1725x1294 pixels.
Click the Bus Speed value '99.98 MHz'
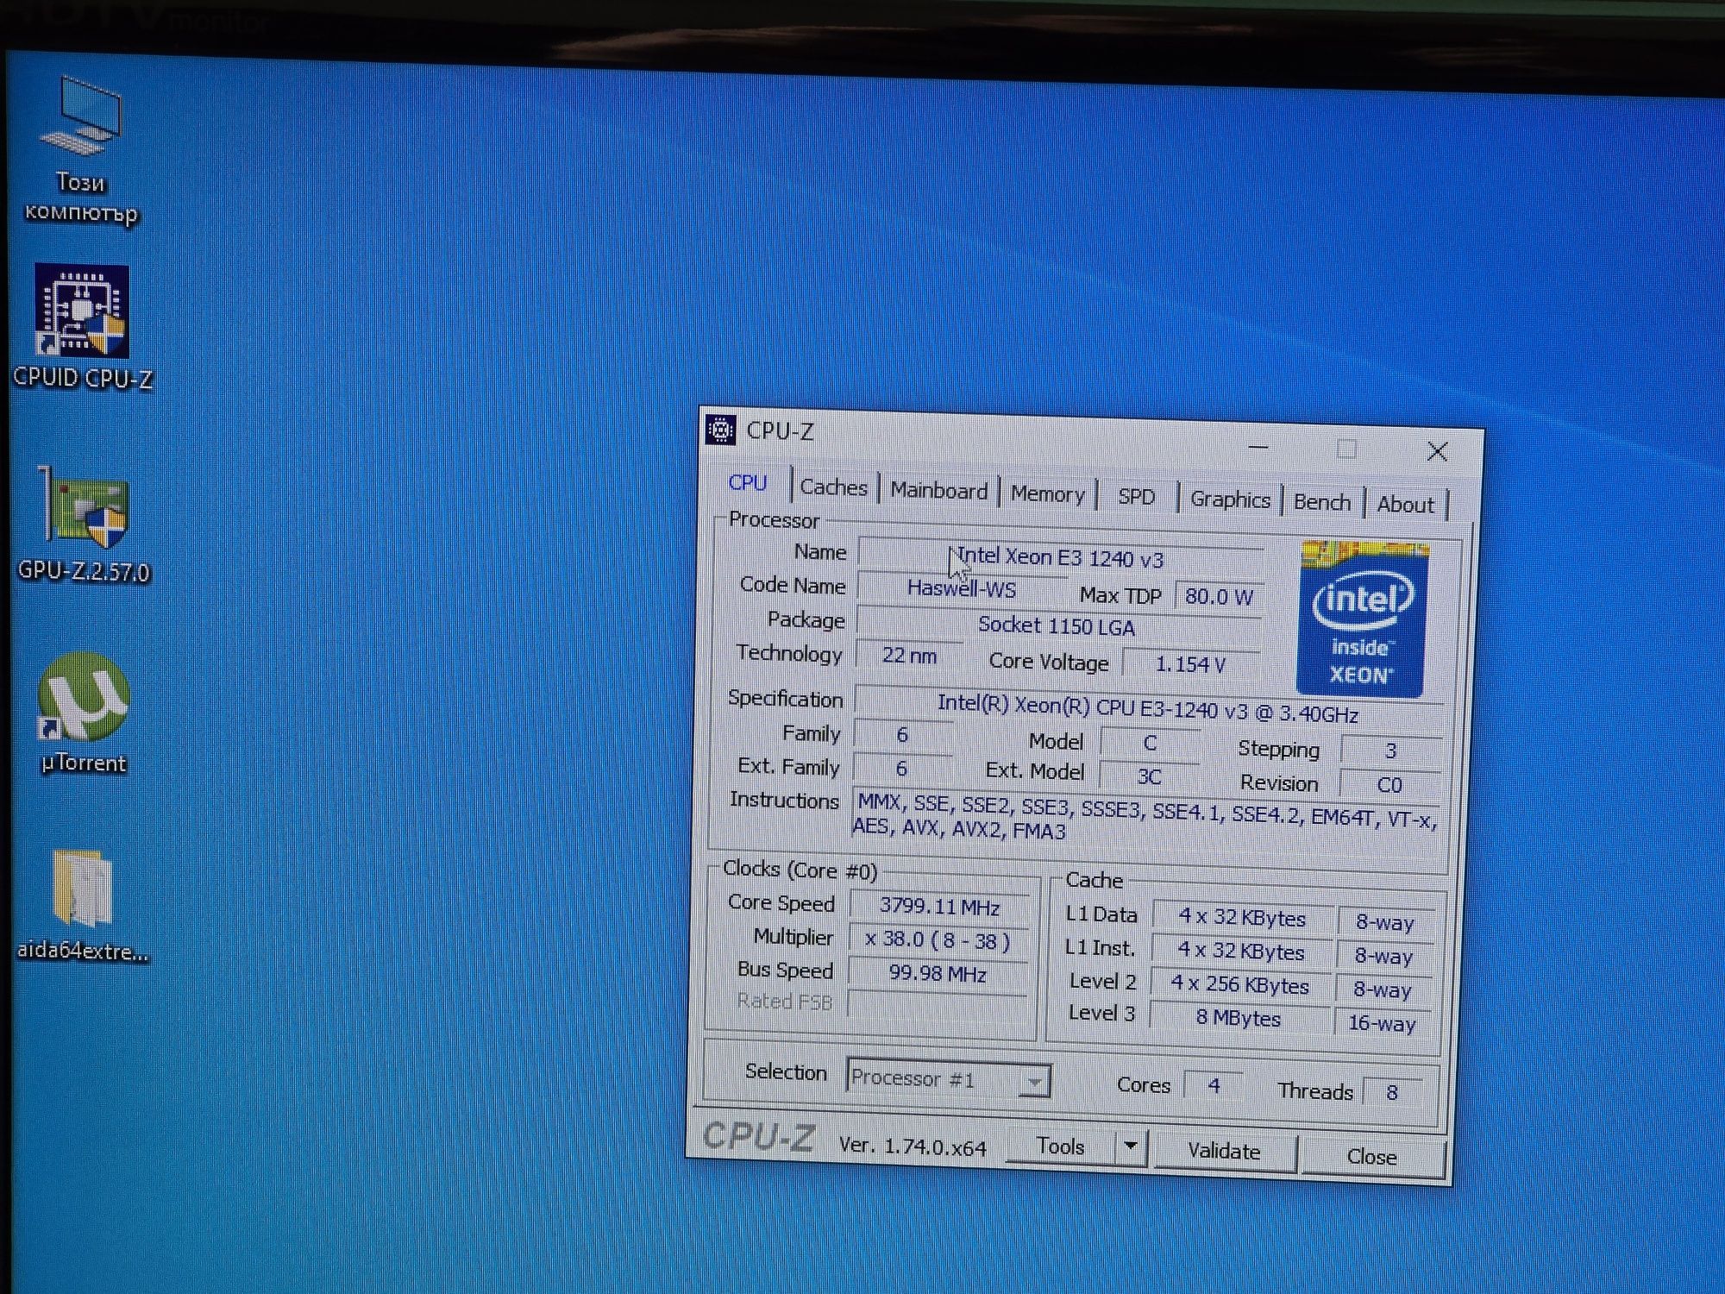pos(938,974)
